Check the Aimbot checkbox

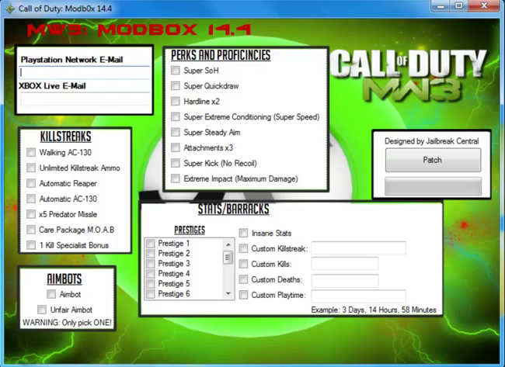(50, 294)
